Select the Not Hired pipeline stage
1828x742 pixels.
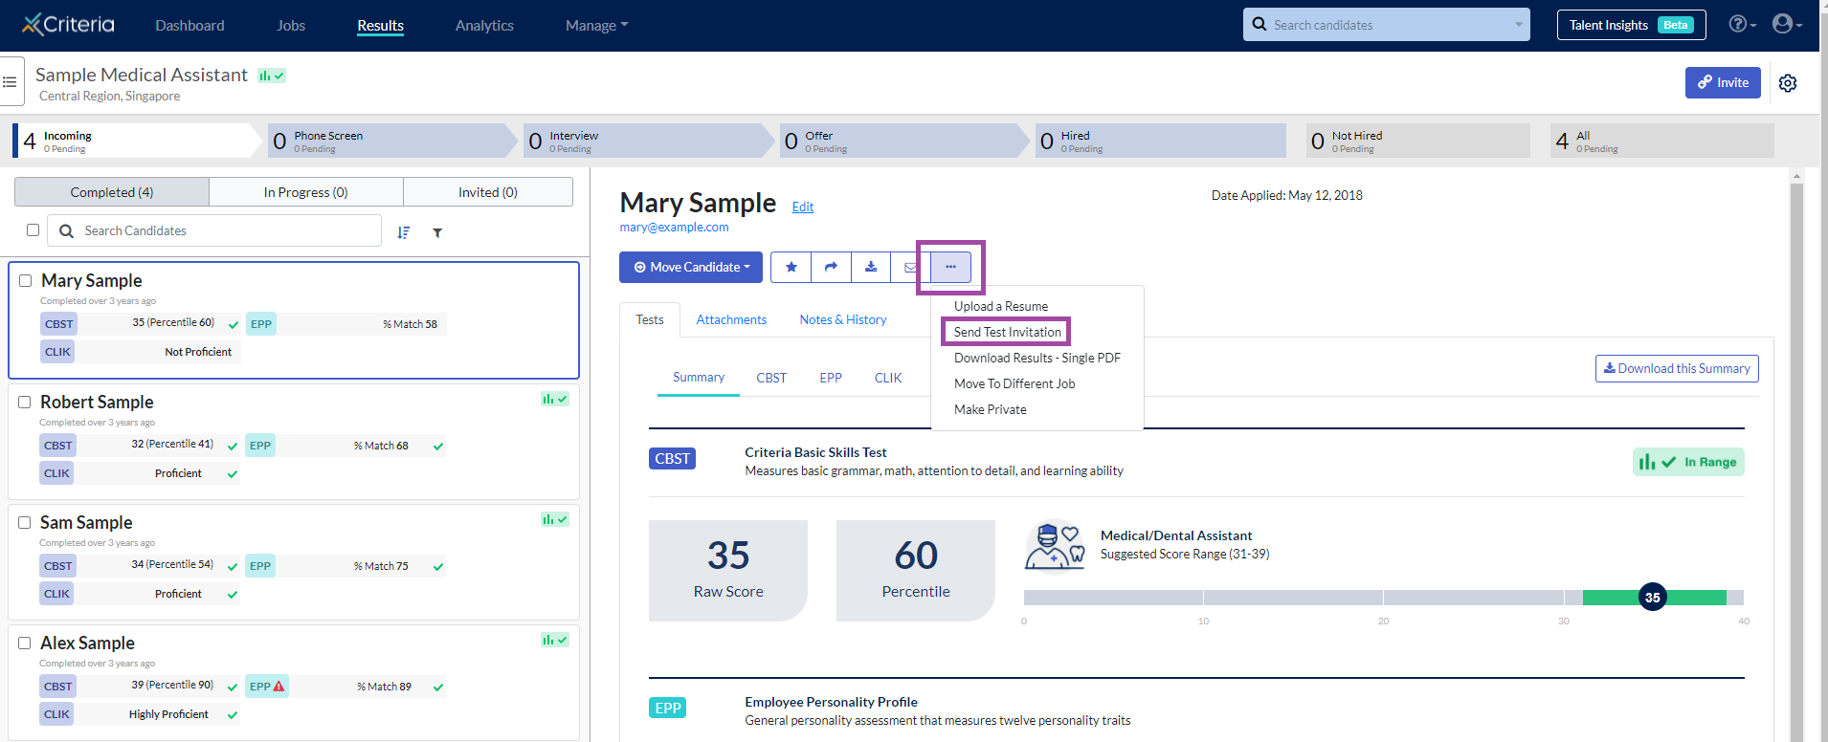tap(1417, 141)
